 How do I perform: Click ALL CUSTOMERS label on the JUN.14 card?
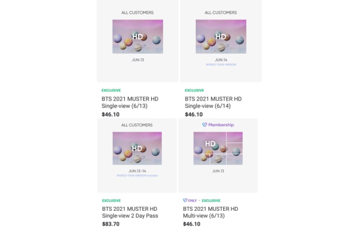click(x=220, y=13)
